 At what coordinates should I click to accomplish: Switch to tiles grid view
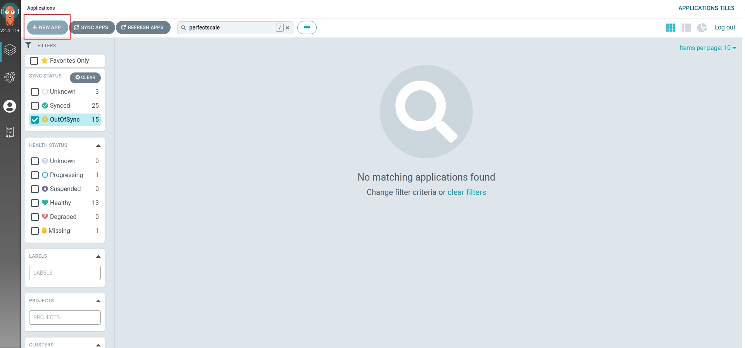tap(671, 28)
